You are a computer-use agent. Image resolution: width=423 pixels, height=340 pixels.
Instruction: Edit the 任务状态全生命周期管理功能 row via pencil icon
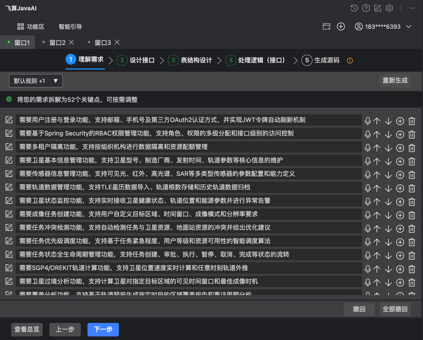click(9, 254)
